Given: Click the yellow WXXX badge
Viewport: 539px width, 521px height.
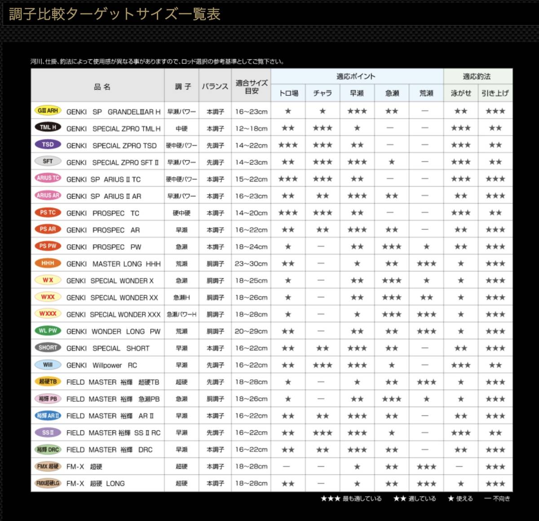Looking at the screenshot, I should point(48,314).
